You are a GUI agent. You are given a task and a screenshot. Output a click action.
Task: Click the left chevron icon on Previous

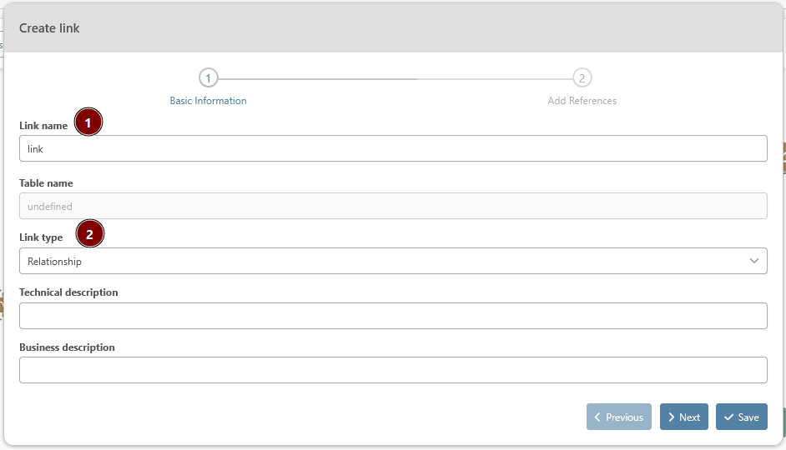pyautogui.click(x=597, y=417)
